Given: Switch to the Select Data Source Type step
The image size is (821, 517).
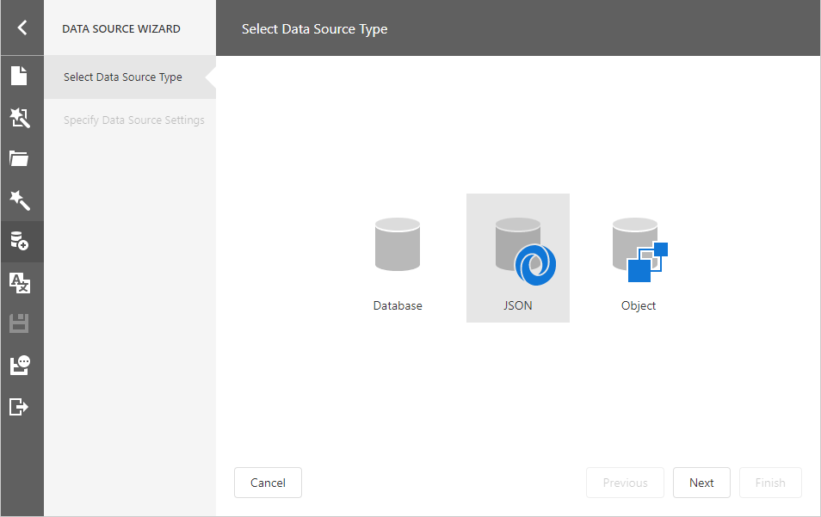Looking at the screenshot, I should click(x=123, y=77).
